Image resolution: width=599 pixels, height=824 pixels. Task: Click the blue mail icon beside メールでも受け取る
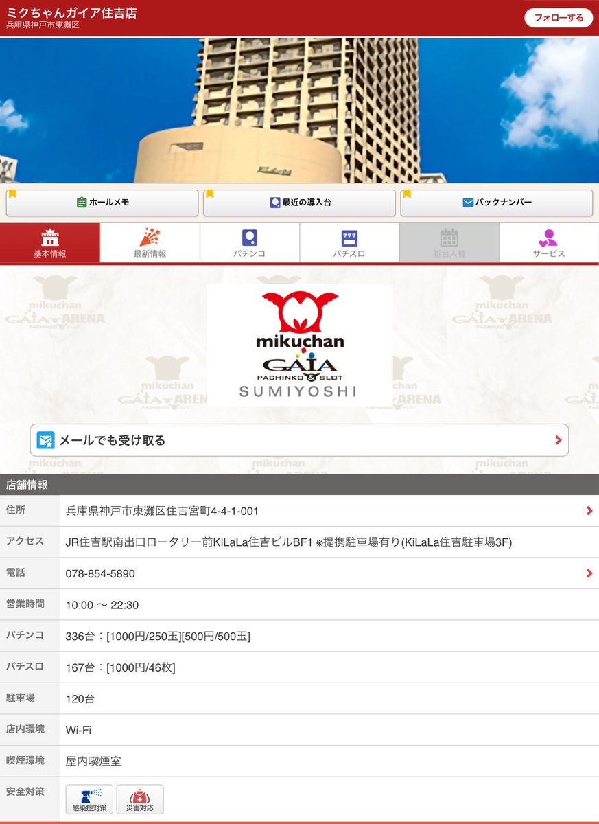46,440
